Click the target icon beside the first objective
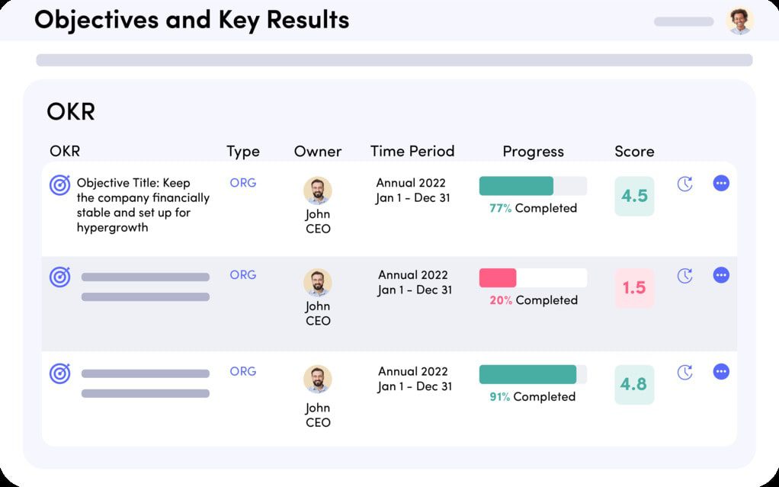Screen dimensions: 779x487 (x=59, y=183)
